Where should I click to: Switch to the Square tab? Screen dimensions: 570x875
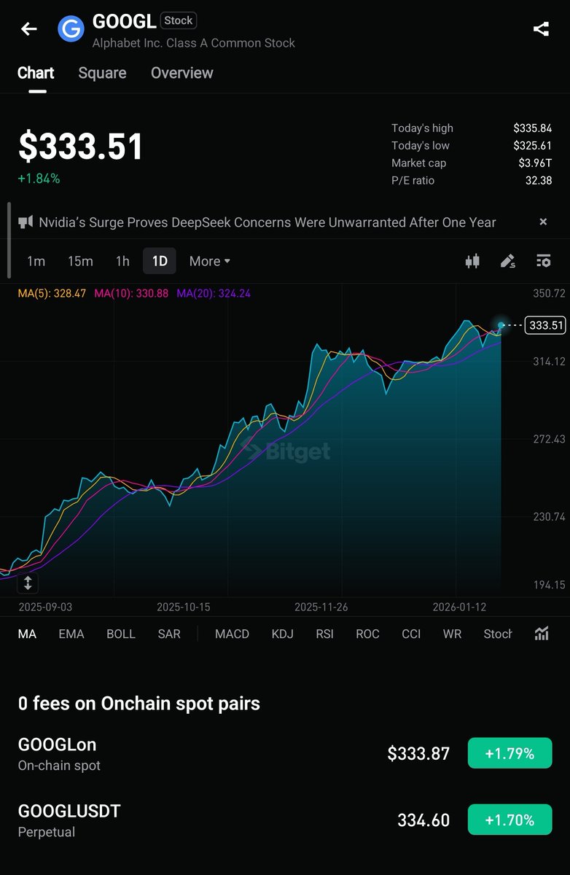coord(102,73)
